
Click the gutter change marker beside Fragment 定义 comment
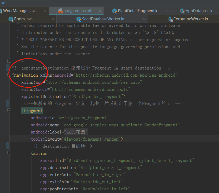(x=8, y=103)
